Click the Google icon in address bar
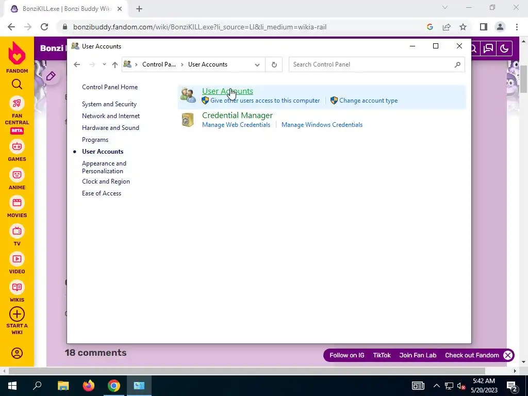Image resolution: width=528 pixels, height=396 pixels. coord(430,27)
